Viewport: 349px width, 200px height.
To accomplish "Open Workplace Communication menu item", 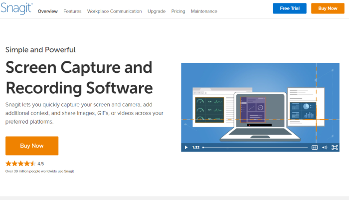I will [x=114, y=11].
